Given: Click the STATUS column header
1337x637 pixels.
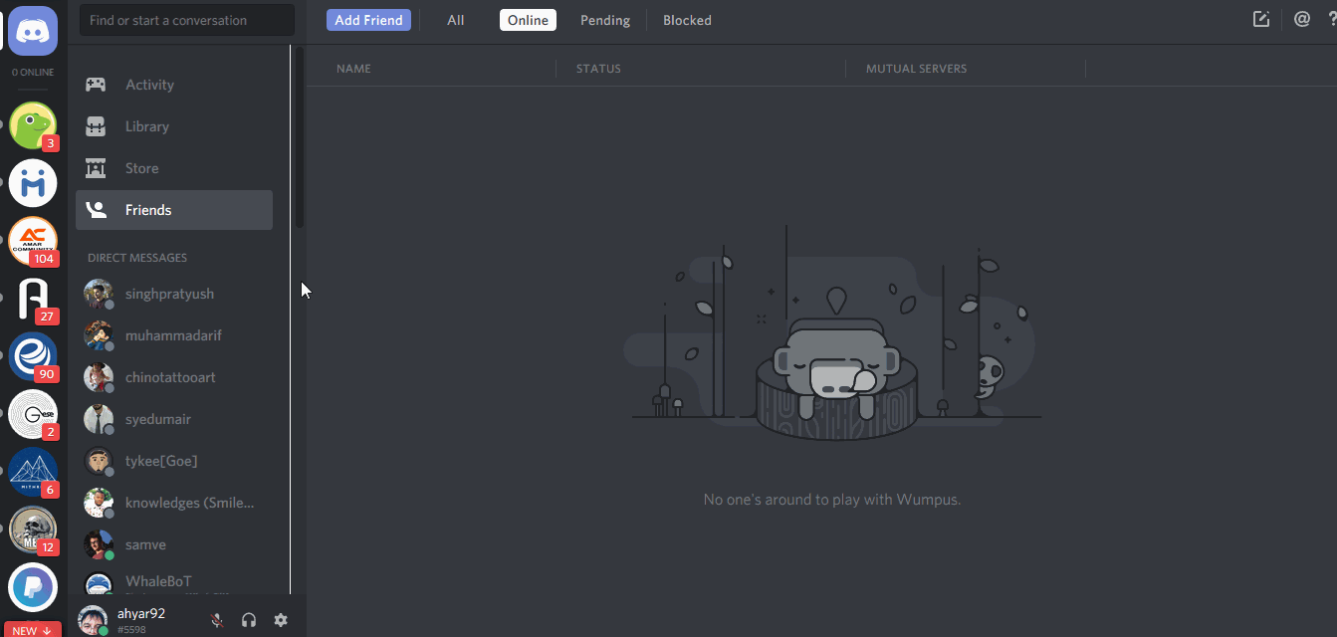Looking at the screenshot, I should point(598,69).
